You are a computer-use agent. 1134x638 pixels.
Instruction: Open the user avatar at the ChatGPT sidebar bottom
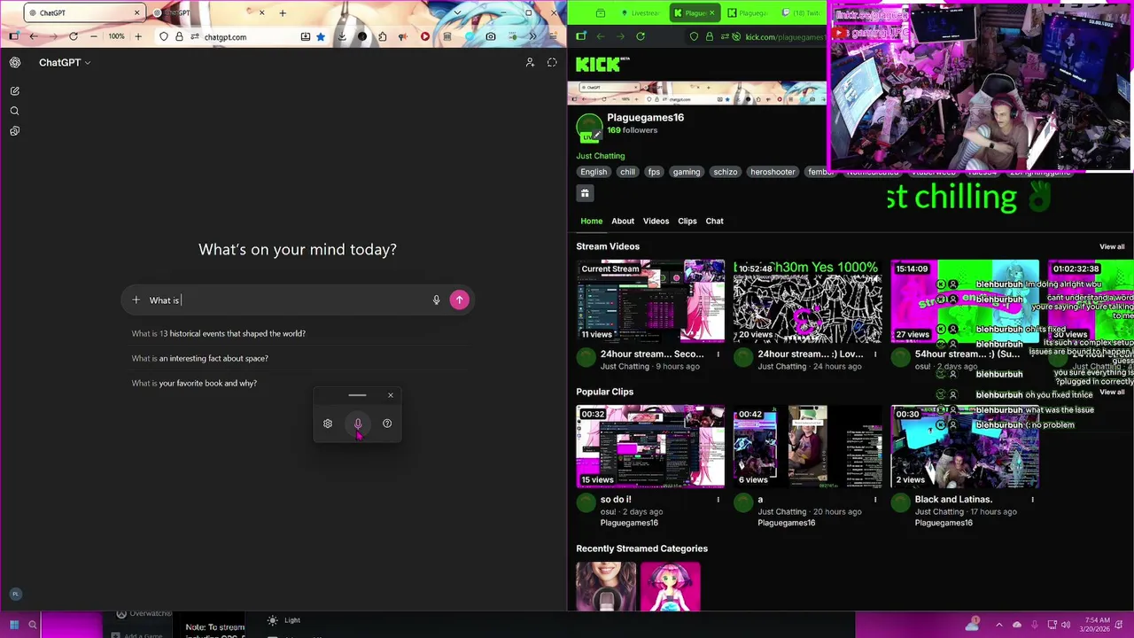(x=14, y=594)
